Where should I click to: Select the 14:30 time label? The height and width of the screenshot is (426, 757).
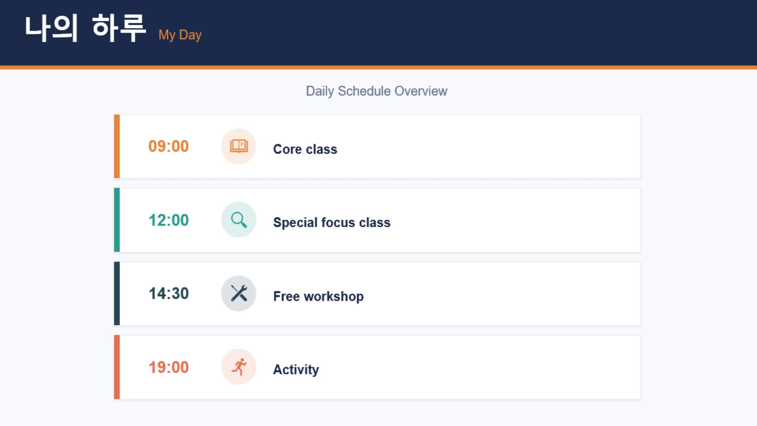pos(169,293)
